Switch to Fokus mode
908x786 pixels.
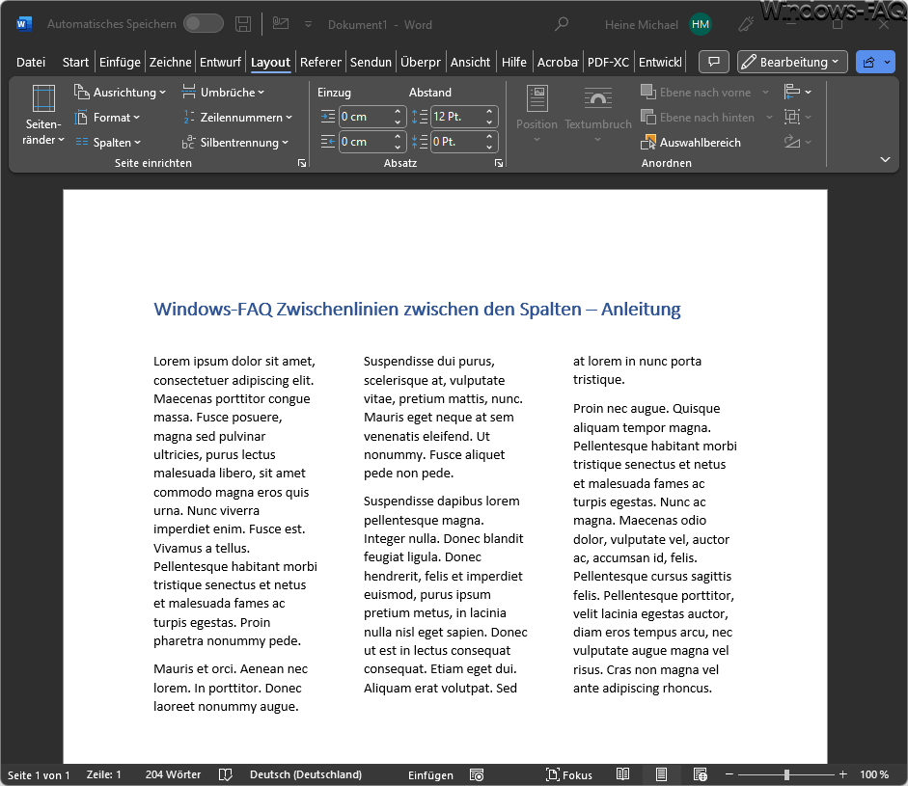(568, 774)
